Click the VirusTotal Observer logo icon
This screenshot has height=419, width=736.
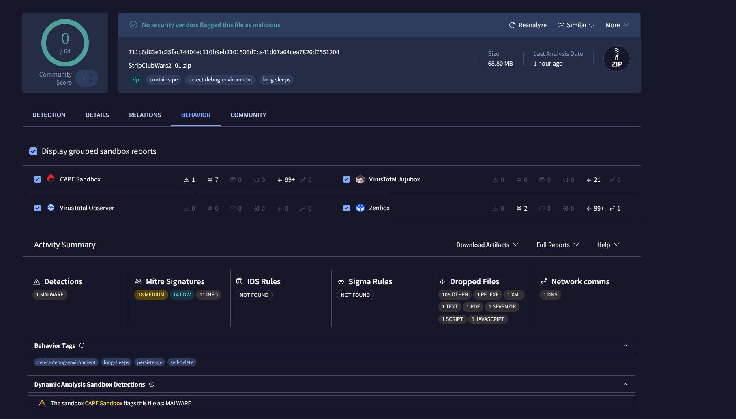[x=51, y=208]
